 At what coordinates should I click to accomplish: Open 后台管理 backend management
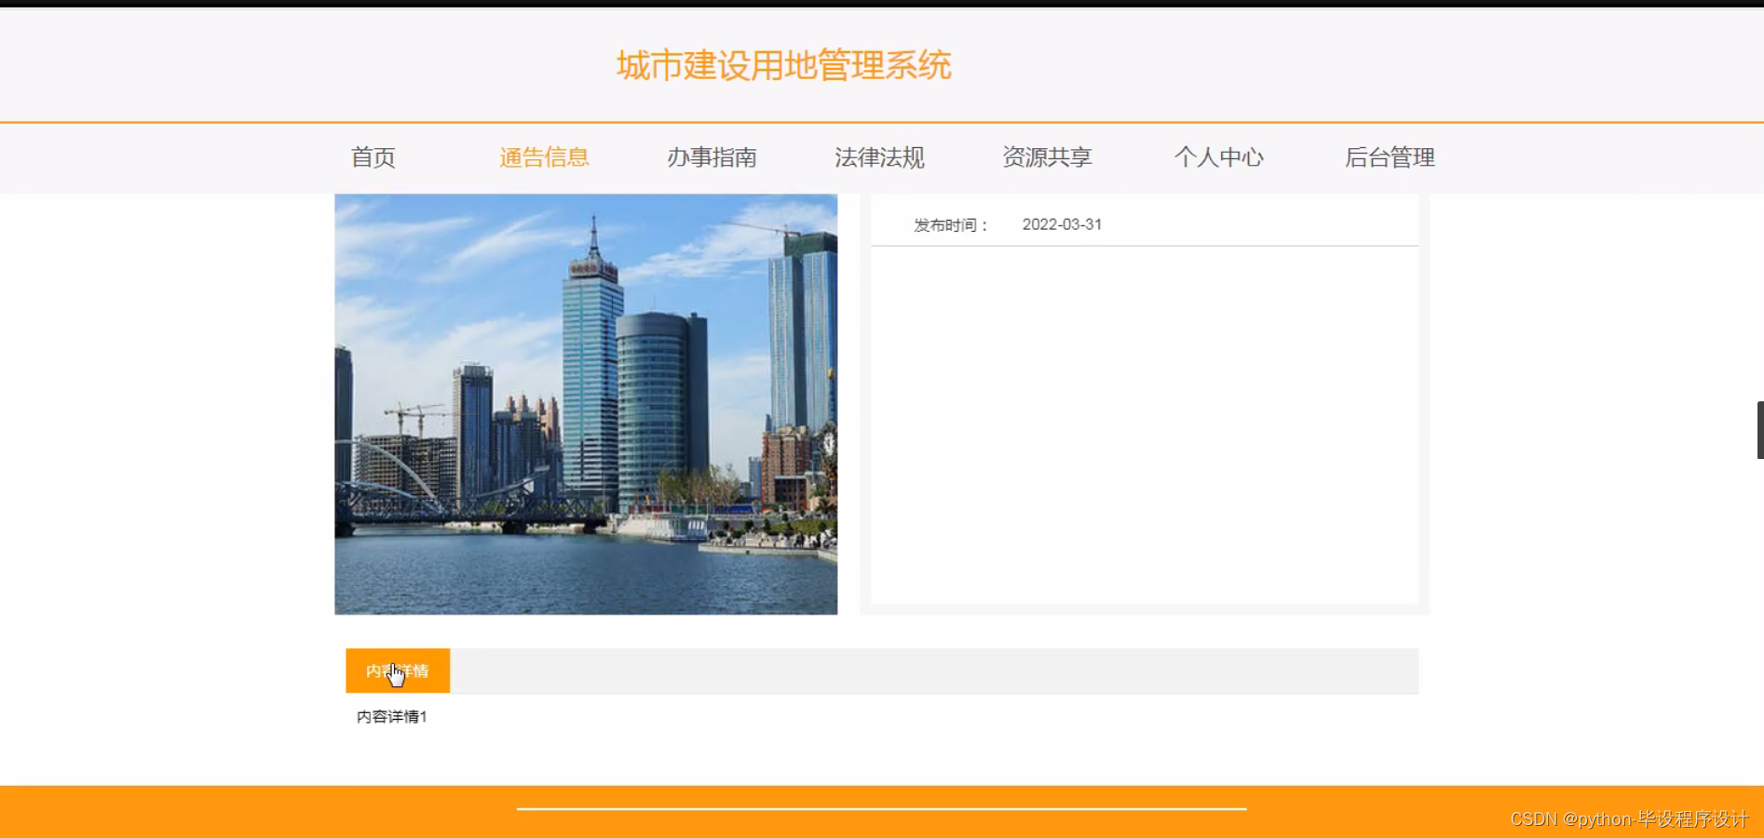click(x=1391, y=157)
